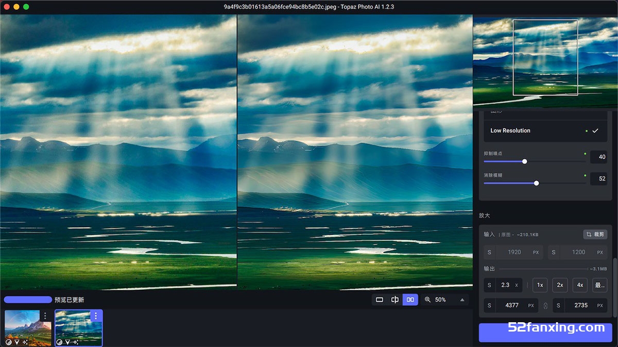Toggle the aspect ratio lock link icon

click(x=545, y=306)
